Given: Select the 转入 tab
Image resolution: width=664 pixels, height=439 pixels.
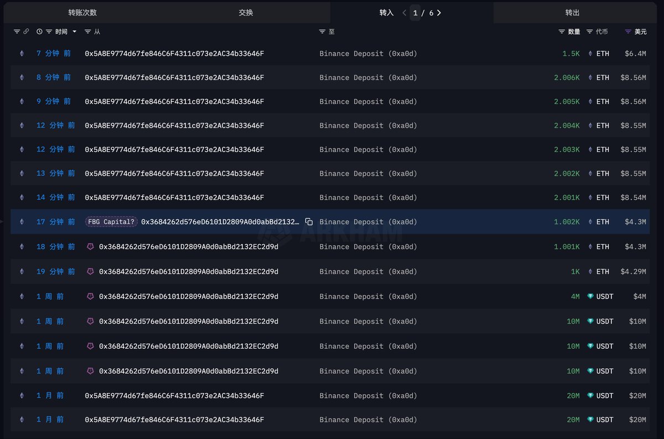Looking at the screenshot, I should 387,12.
